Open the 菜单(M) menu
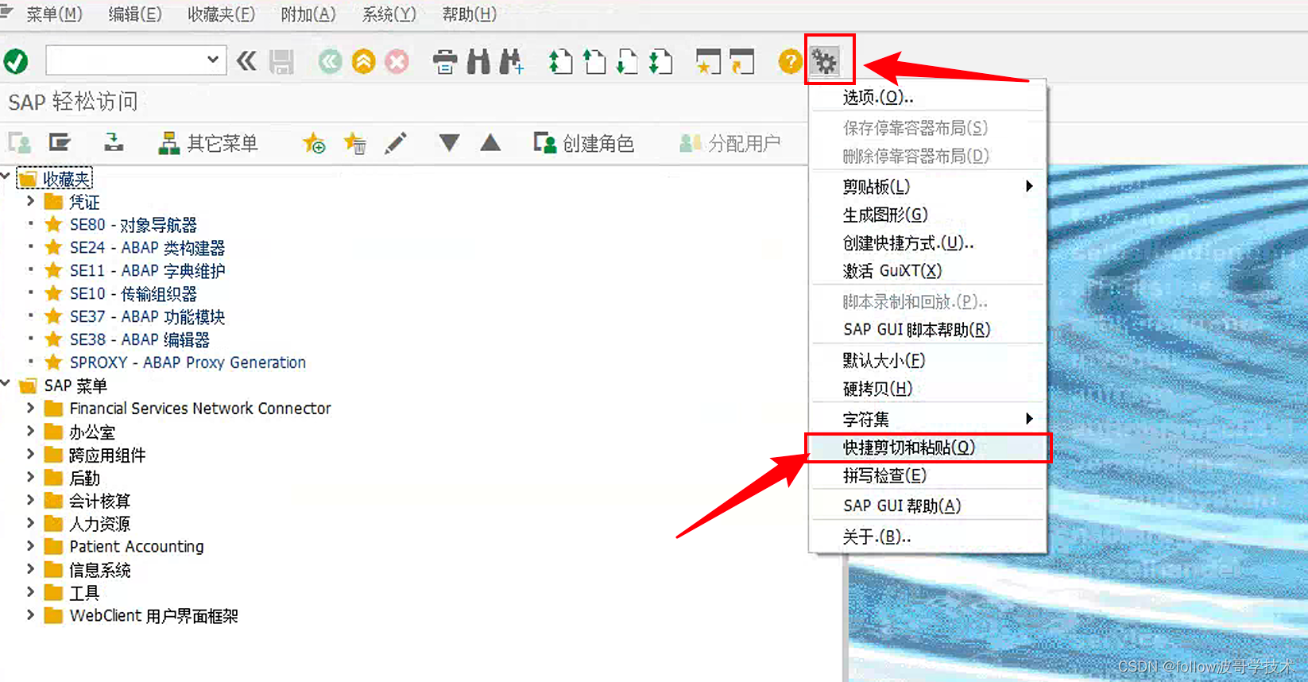The width and height of the screenshot is (1308, 682). tap(54, 14)
